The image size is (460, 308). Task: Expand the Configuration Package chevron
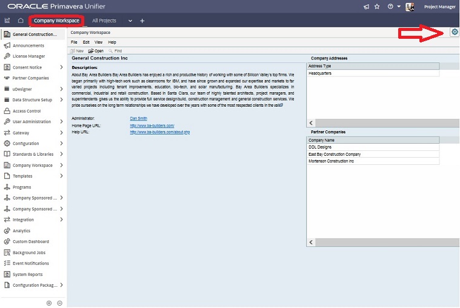[x=61, y=285]
